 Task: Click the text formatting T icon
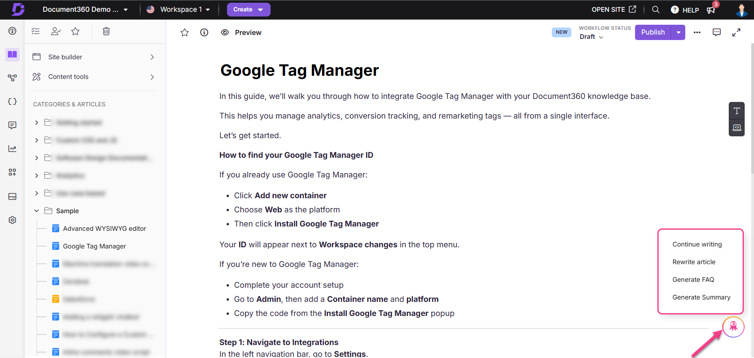point(737,111)
